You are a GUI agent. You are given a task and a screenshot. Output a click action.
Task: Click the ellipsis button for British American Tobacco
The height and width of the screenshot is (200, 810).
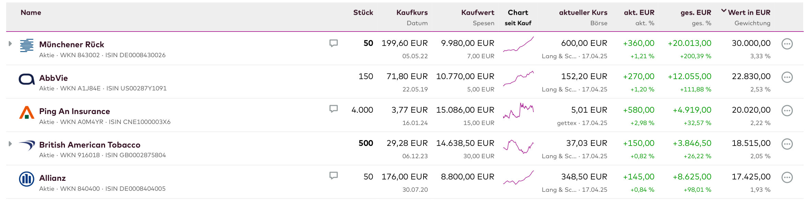coord(787,144)
